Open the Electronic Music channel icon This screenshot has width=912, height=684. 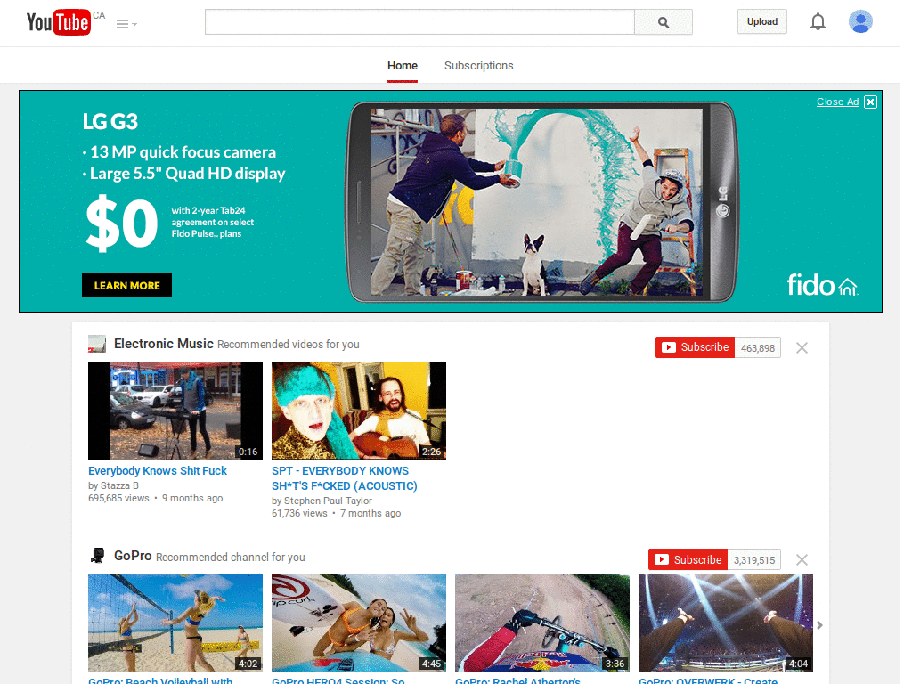click(x=97, y=344)
